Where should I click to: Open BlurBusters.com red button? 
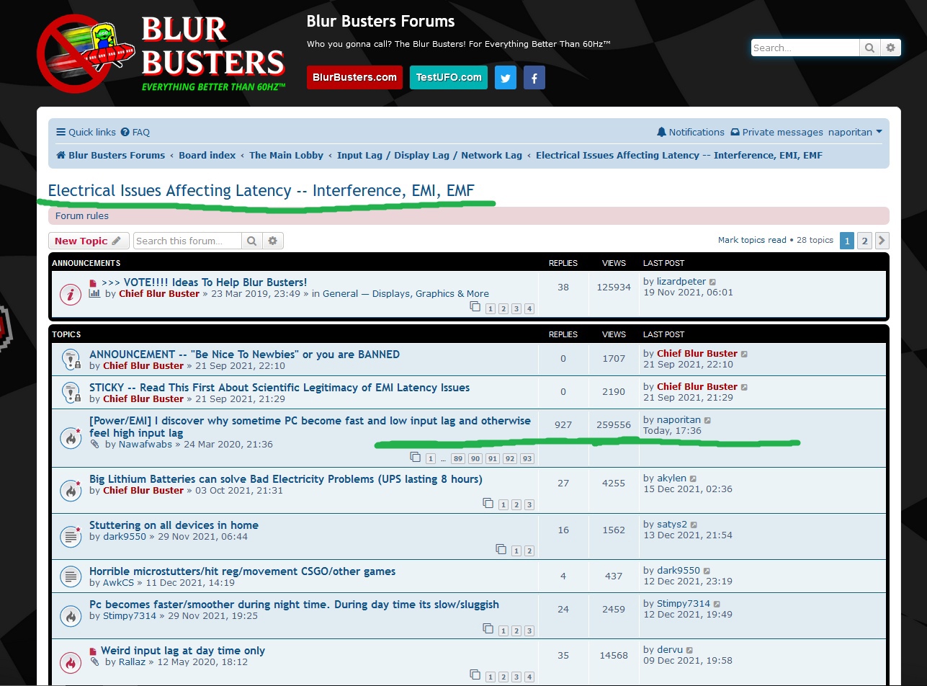coord(354,77)
